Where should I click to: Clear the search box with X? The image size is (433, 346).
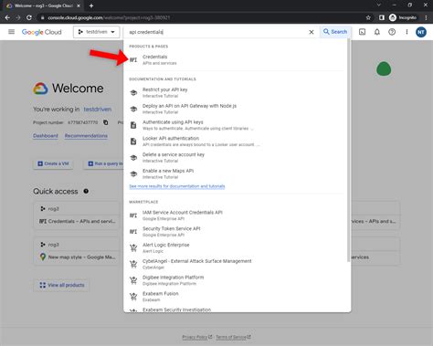tap(312, 32)
